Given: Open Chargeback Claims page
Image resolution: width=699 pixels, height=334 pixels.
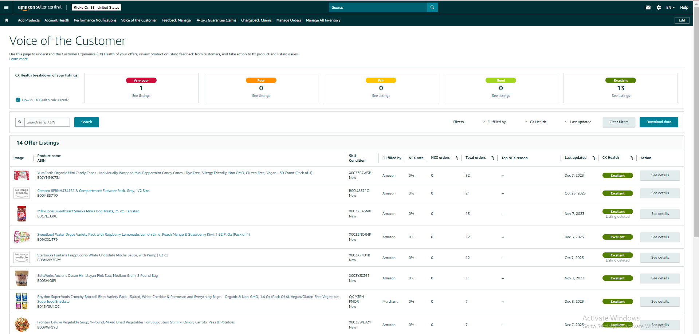Looking at the screenshot, I should (x=256, y=20).
